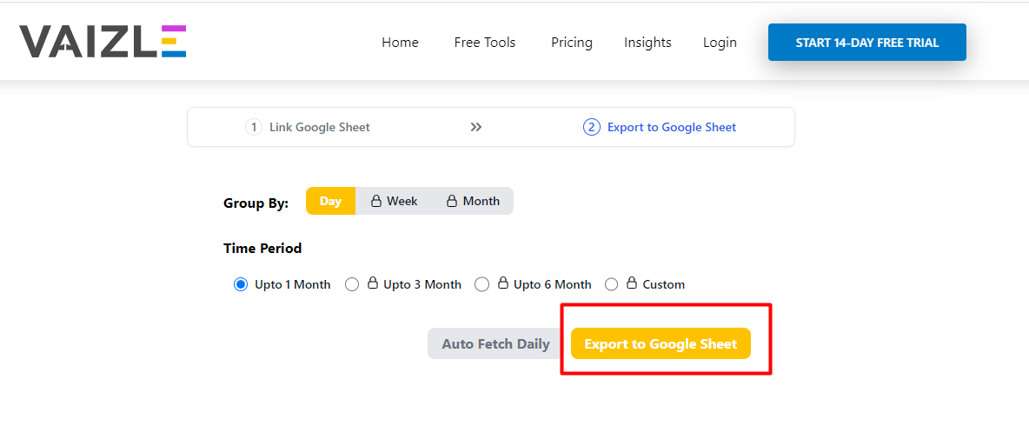
Task: Select the Upto 1 Month radio button
Action: pyautogui.click(x=240, y=284)
